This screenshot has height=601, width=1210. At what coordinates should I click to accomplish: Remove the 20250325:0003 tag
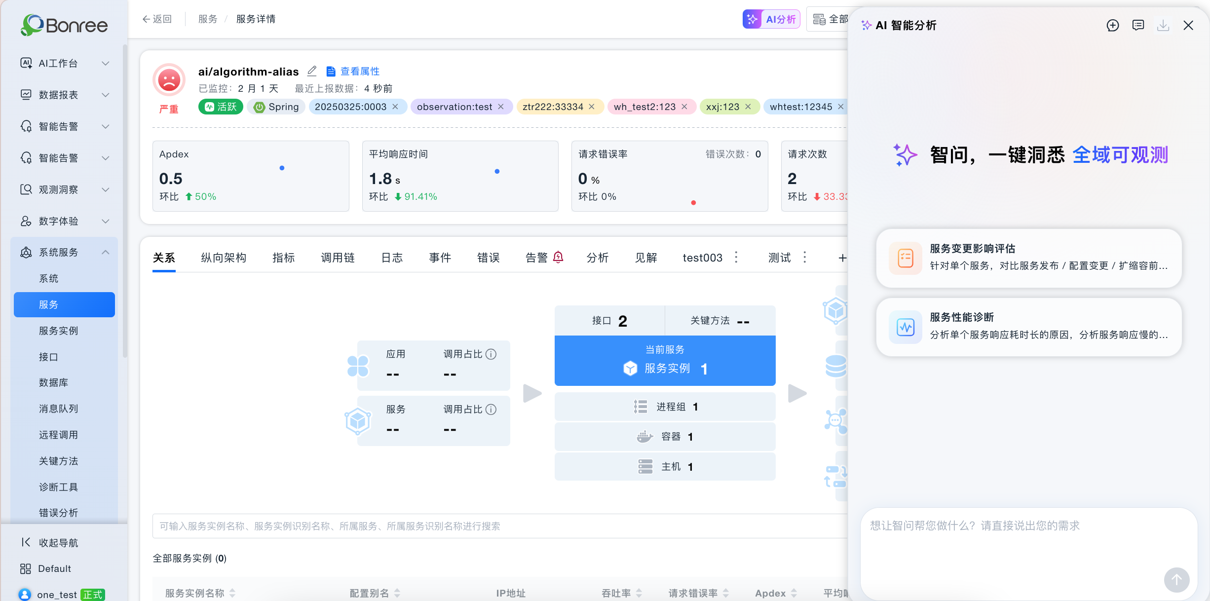pyautogui.click(x=395, y=107)
